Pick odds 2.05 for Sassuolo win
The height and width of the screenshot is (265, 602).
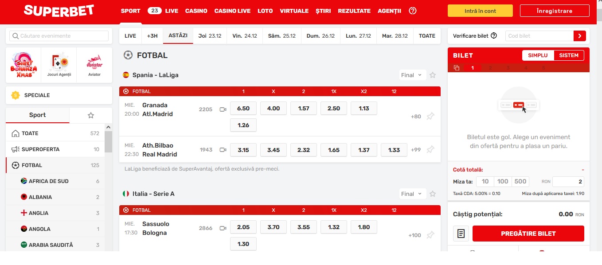coord(243,227)
